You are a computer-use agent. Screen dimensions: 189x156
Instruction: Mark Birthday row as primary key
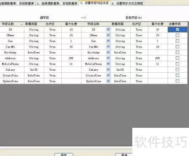point(177,53)
